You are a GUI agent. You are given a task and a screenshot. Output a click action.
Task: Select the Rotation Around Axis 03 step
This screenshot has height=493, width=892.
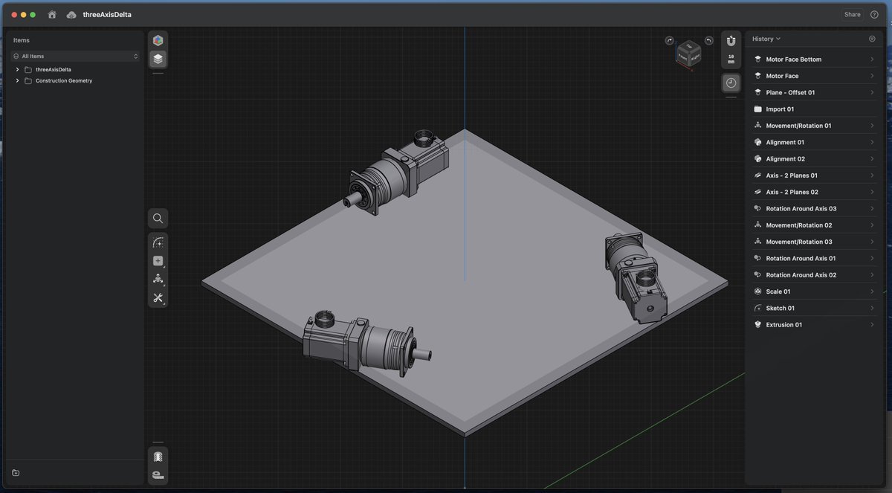click(x=801, y=209)
